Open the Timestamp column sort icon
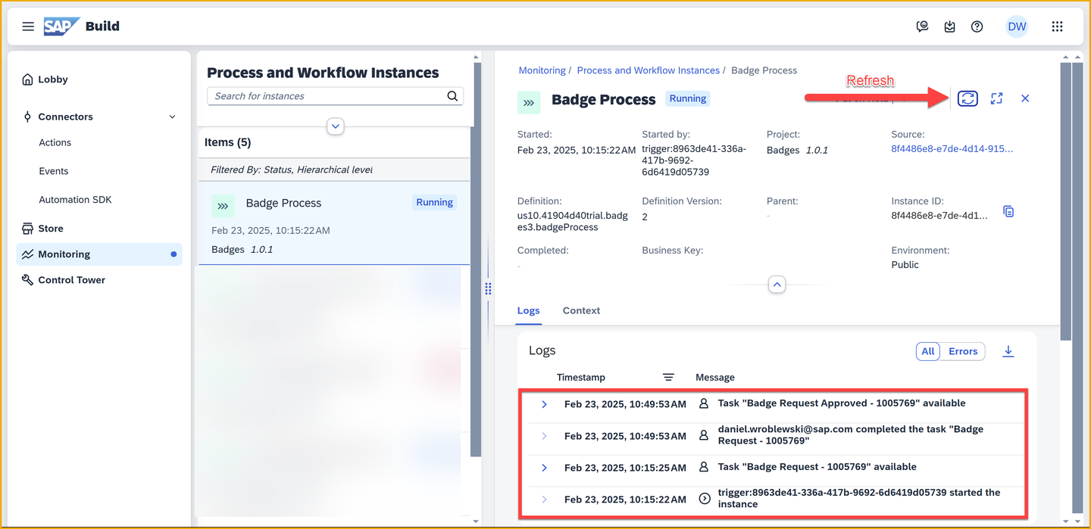This screenshot has width=1091, height=529. point(668,377)
